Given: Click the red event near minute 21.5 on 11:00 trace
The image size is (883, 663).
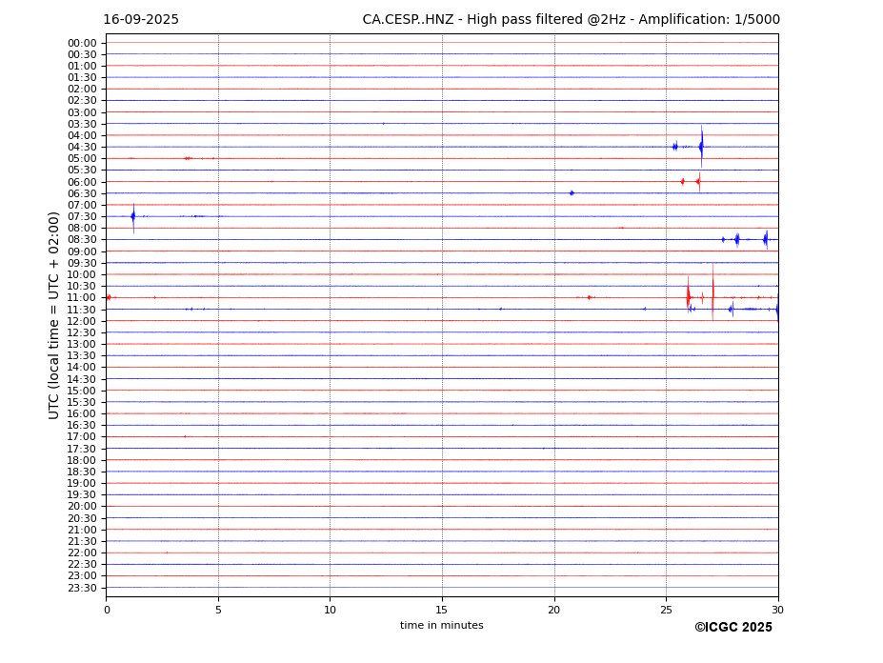Looking at the screenshot, I should 589,297.
